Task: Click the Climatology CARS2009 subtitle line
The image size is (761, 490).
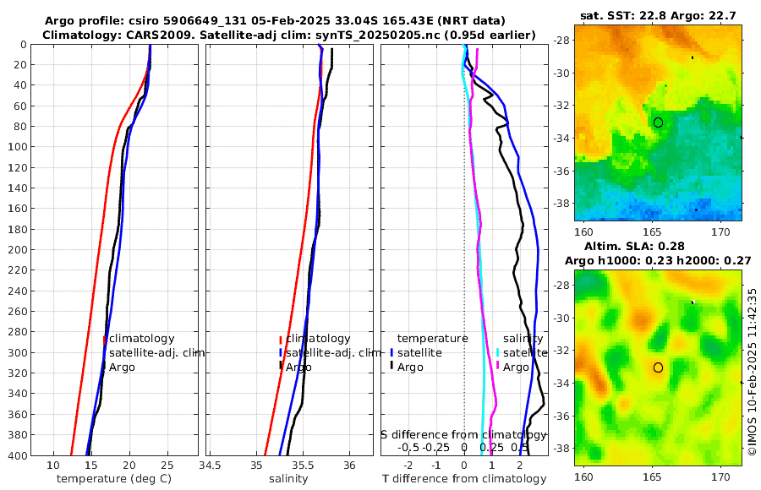Action: click(289, 35)
